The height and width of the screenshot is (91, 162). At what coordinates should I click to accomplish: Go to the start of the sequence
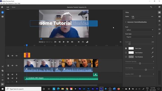coord(55,42)
